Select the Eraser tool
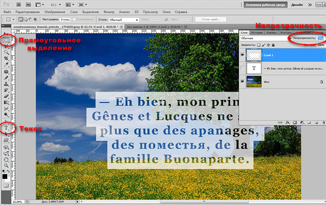The width and height of the screenshot is (326, 205). 6,96
